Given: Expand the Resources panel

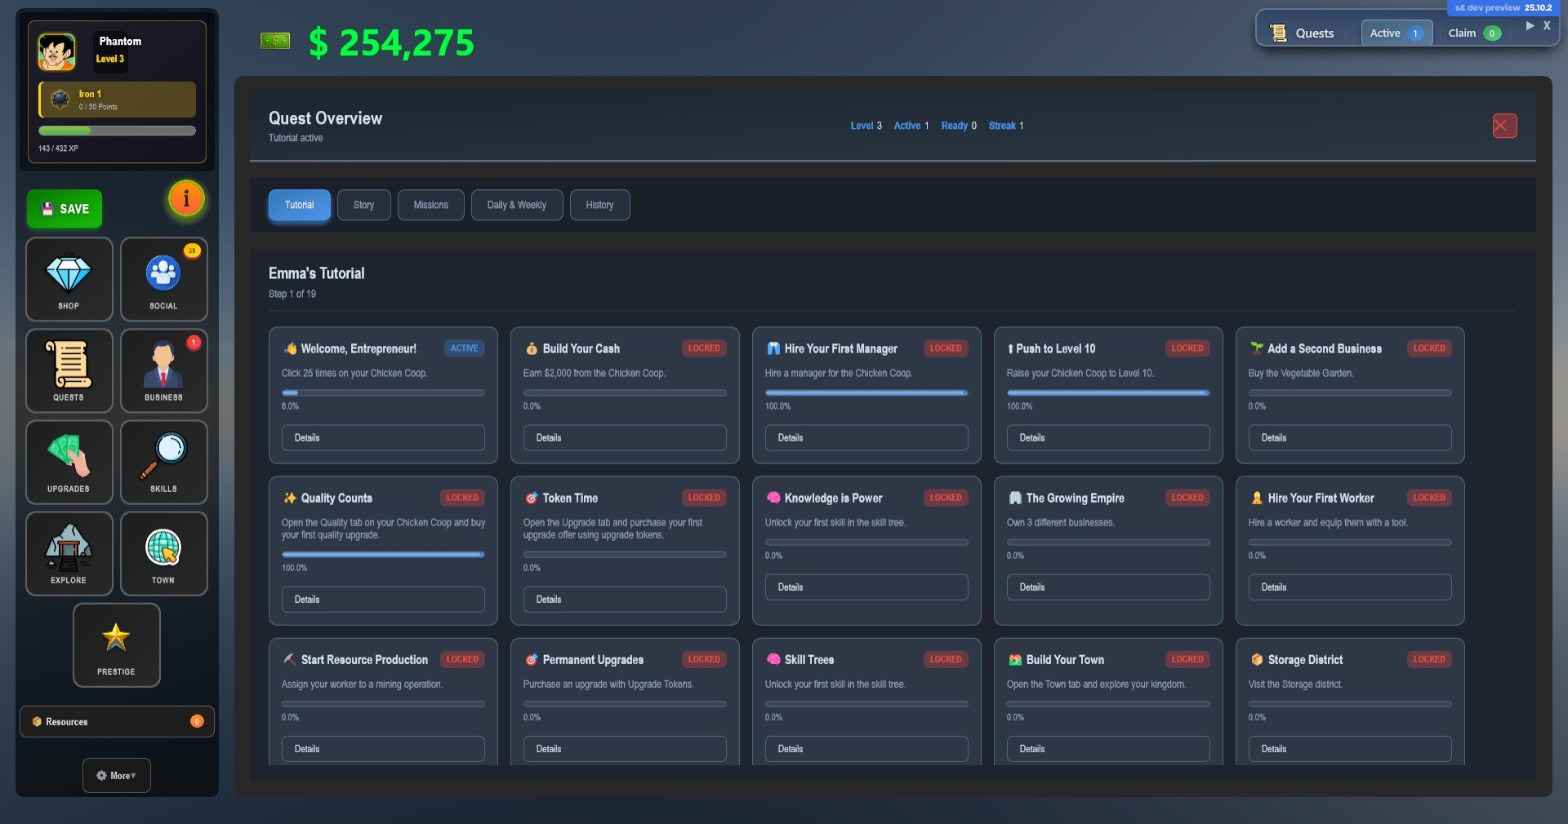Looking at the screenshot, I should click(x=117, y=721).
